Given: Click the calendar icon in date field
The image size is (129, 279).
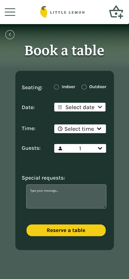Looking at the screenshot, I should 60,107.
